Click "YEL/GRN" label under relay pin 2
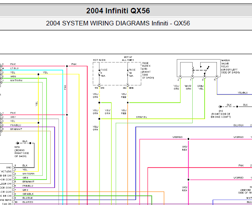 [176, 87]
